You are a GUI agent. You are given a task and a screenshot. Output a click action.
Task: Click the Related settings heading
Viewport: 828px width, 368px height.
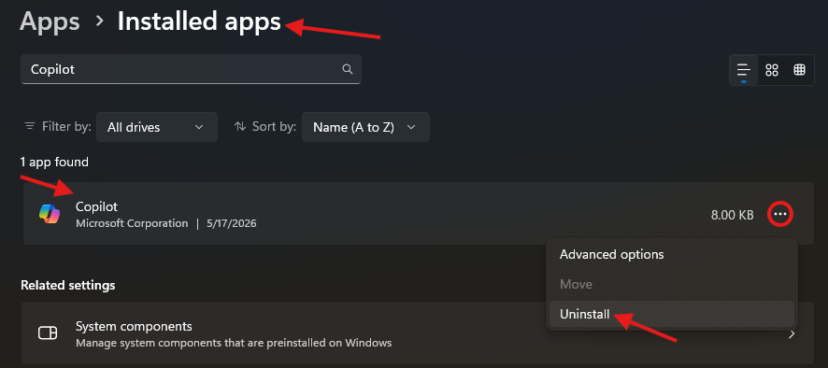point(67,285)
